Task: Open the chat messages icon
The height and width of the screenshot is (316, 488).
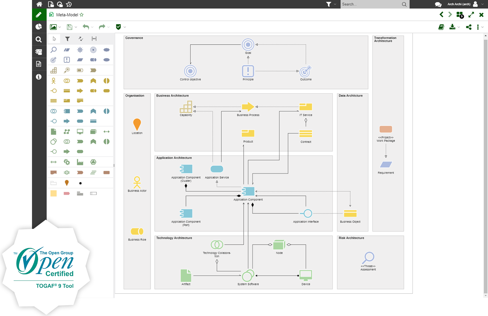Action: coord(438,4)
